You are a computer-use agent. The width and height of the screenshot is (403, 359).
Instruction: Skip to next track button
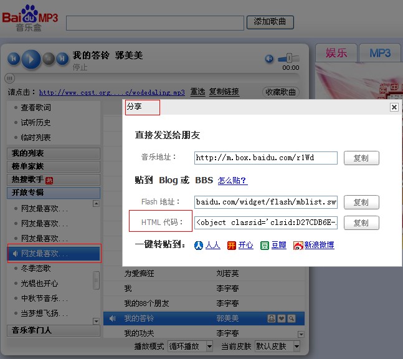pos(62,59)
